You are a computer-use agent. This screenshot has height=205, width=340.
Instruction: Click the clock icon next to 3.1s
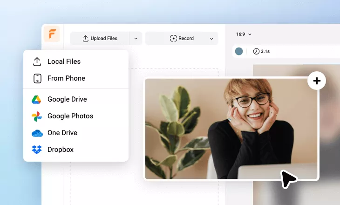[256, 51]
